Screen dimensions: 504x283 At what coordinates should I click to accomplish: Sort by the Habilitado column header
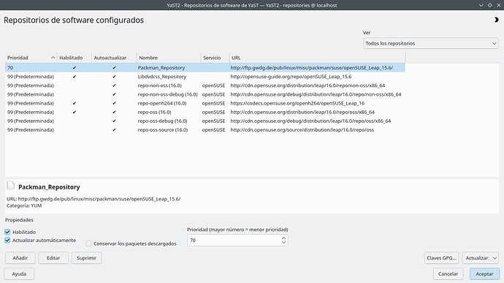point(75,58)
